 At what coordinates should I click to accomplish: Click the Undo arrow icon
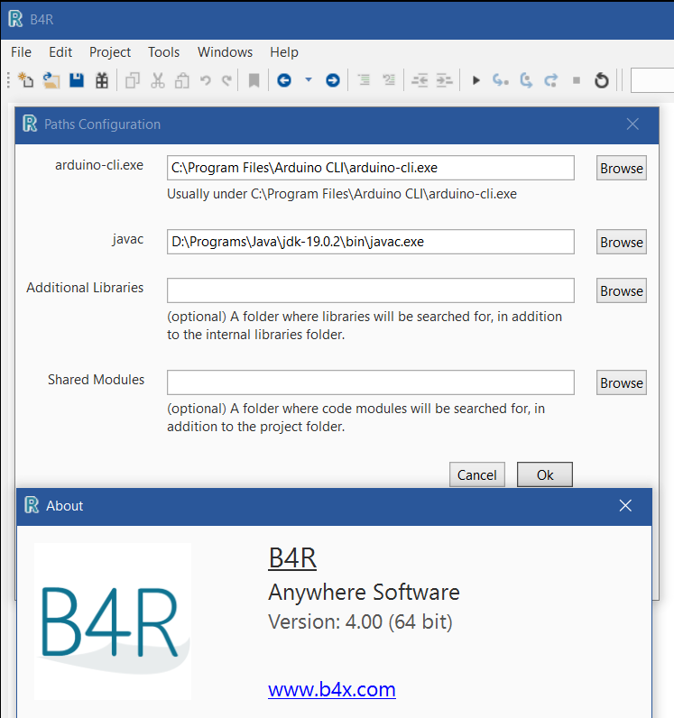coord(206,80)
